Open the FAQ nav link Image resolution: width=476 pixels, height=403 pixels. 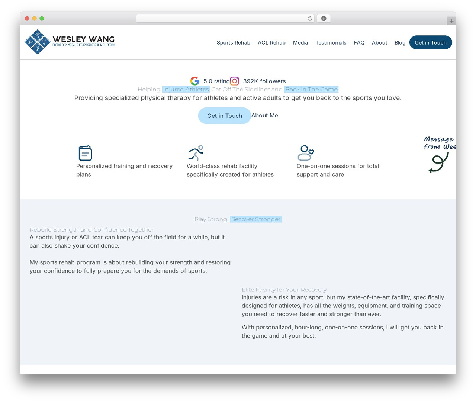click(359, 43)
